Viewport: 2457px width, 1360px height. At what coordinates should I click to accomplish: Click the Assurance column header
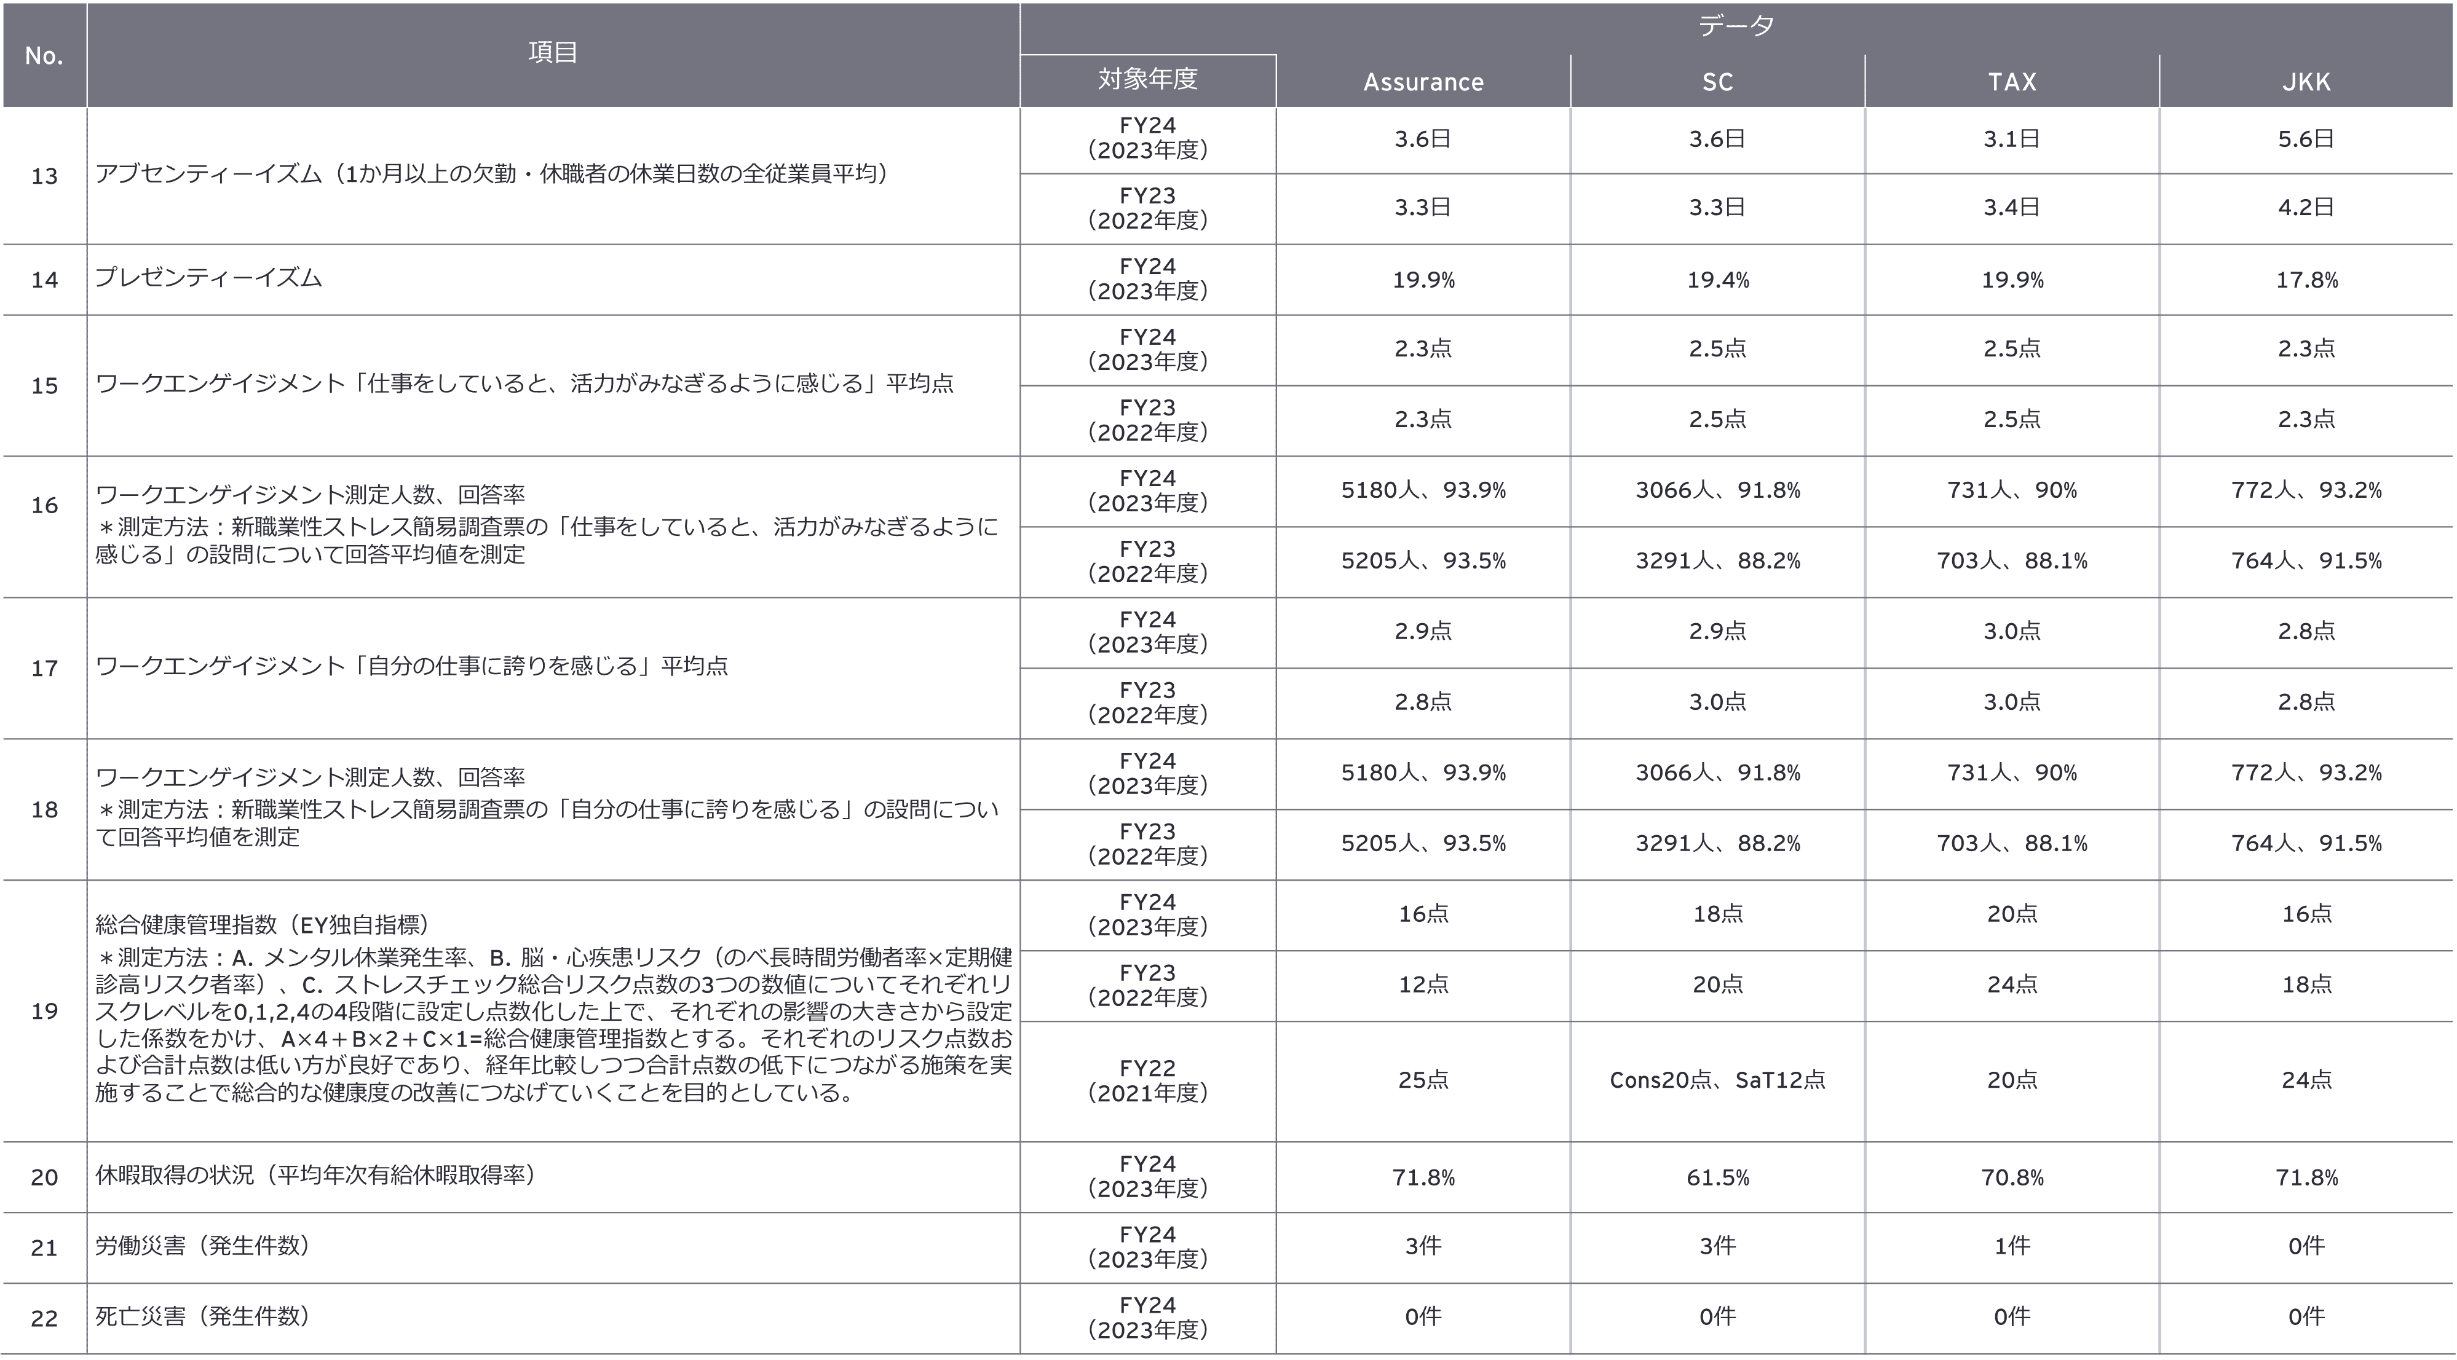1422,82
